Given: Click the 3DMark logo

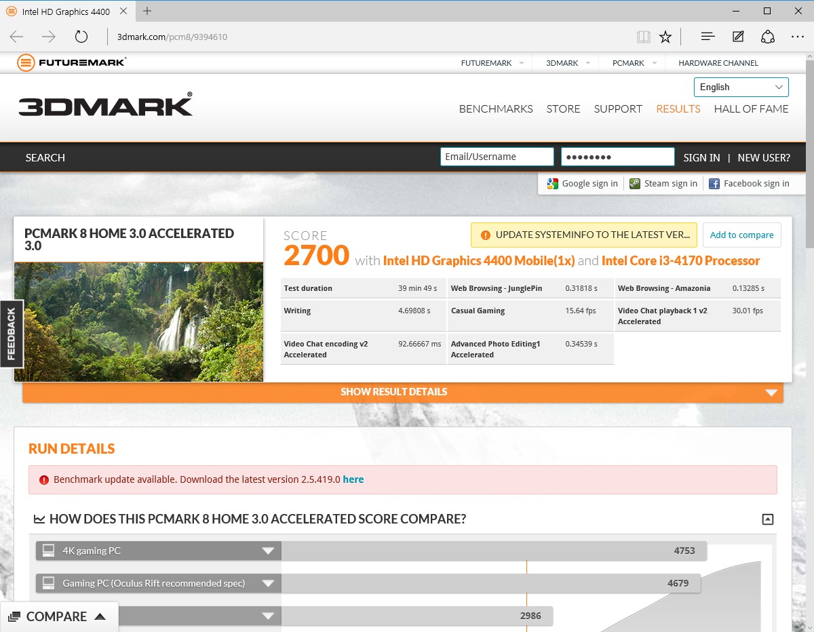Looking at the screenshot, I should click(x=105, y=105).
